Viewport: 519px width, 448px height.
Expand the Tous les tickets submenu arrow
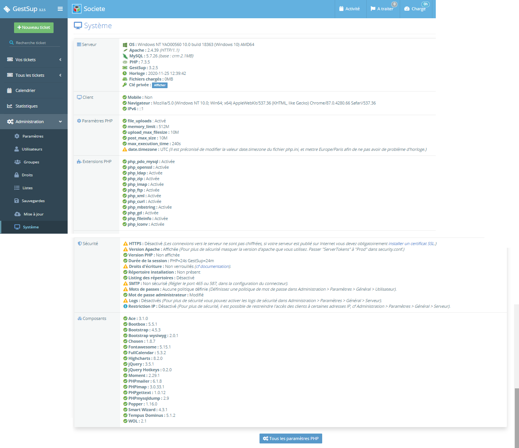point(60,75)
